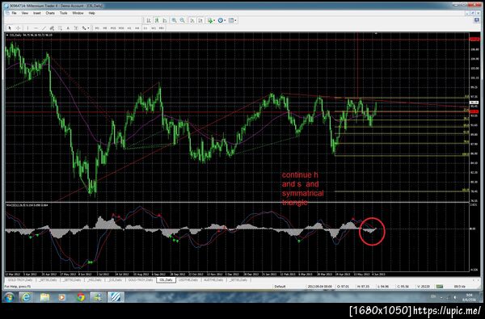The width and height of the screenshot is (485, 319).
Task: Expand the arrows tool dropdown arrow
Action: (x=88, y=28)
